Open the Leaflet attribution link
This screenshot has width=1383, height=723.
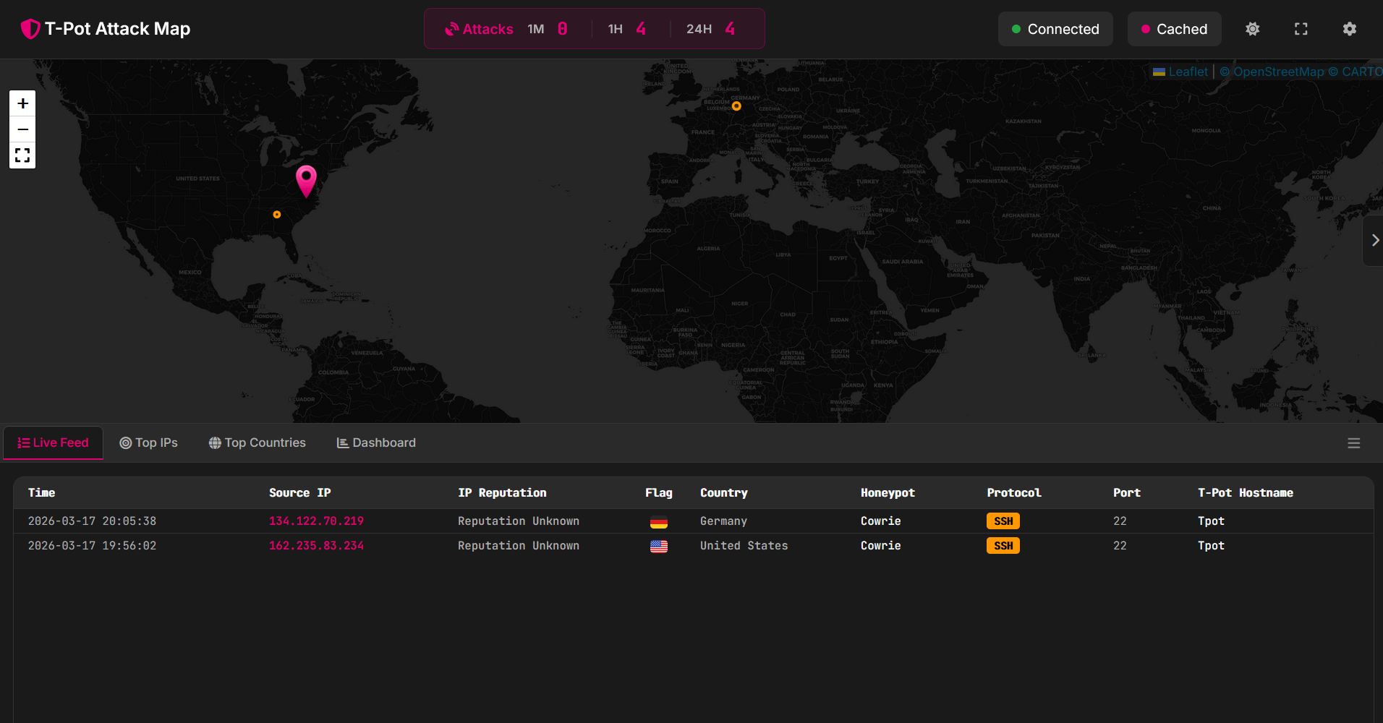[1188, 72]
